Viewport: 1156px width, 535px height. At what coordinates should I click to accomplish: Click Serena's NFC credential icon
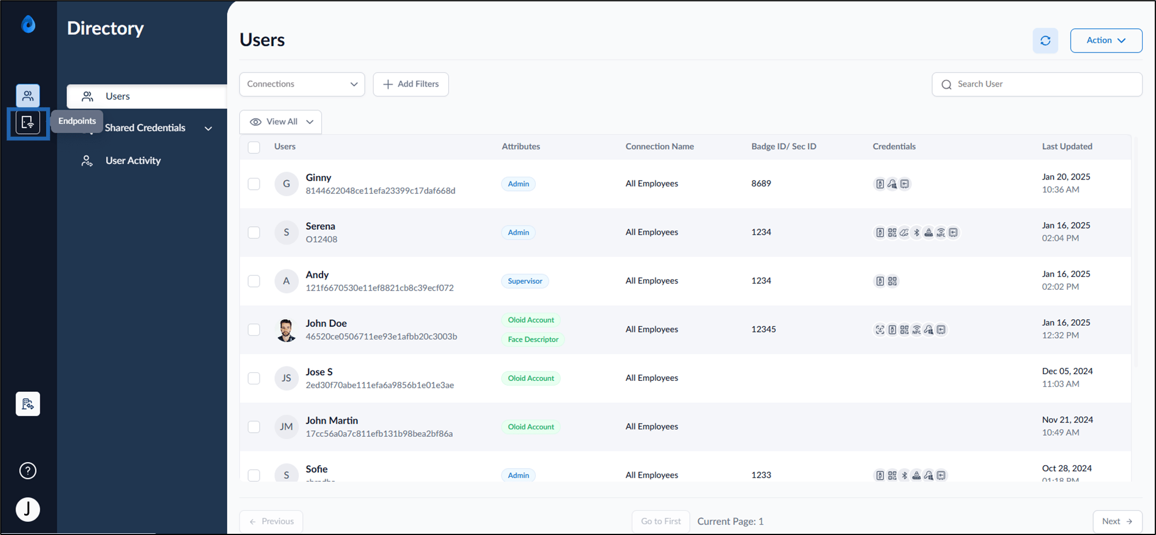pyautogui.click(x=941, y=233)
